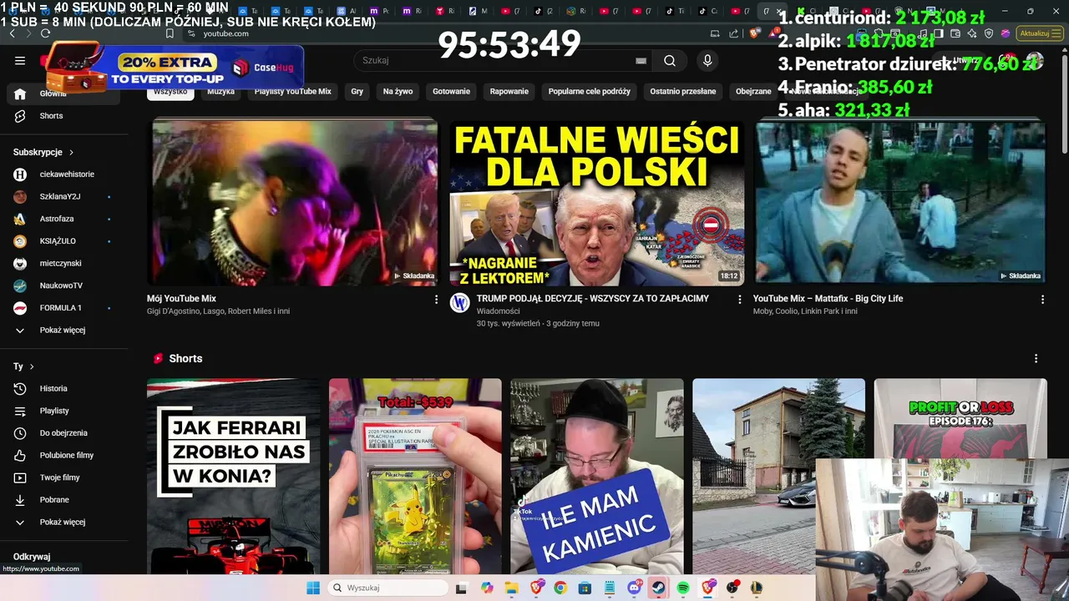Select the Gry filter chip
The width and height of the screenshot is (1069, 601).
click(357, 91)
